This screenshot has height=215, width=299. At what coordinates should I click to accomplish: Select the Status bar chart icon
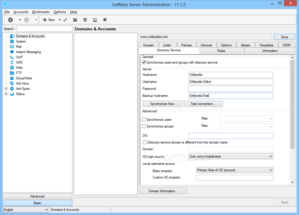click(x=12, y=94)
